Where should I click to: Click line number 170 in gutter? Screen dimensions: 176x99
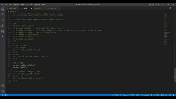9,63
